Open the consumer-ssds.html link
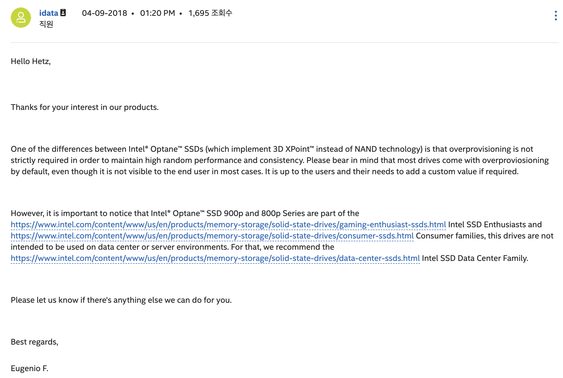This screenshot has height=378, width=563. [x=212, y=236]
